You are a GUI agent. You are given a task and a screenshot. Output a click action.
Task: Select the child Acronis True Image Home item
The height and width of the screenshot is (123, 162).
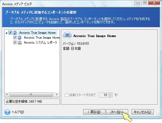(42, 38)
